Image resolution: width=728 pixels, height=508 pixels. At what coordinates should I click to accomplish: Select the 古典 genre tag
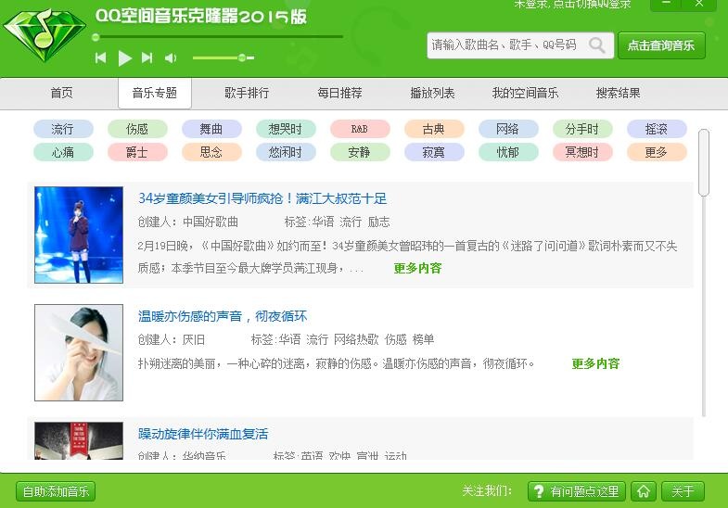click(x=434, y=129)
